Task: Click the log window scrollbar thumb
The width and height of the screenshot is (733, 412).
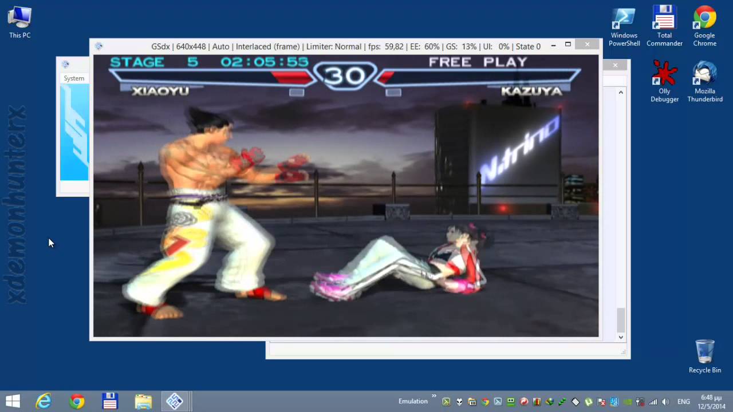Action: 621,319
